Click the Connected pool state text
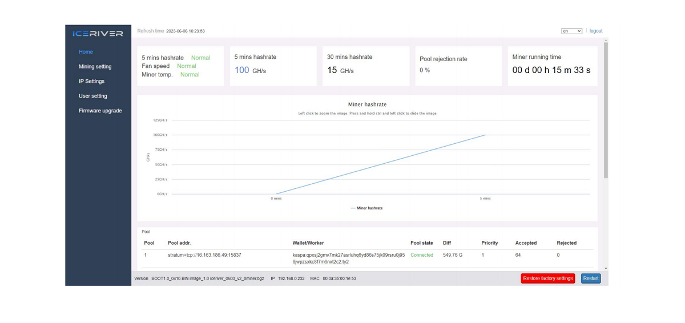 421,255
